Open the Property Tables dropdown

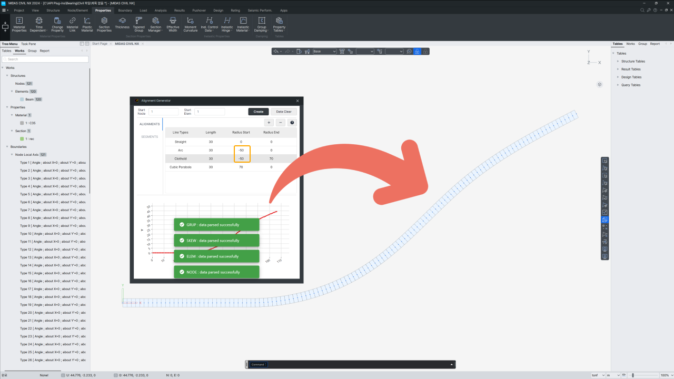click(279, 24)
